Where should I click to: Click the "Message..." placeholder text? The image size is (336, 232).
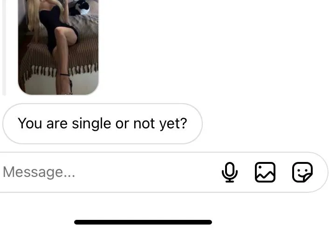(x=39, y=172)
